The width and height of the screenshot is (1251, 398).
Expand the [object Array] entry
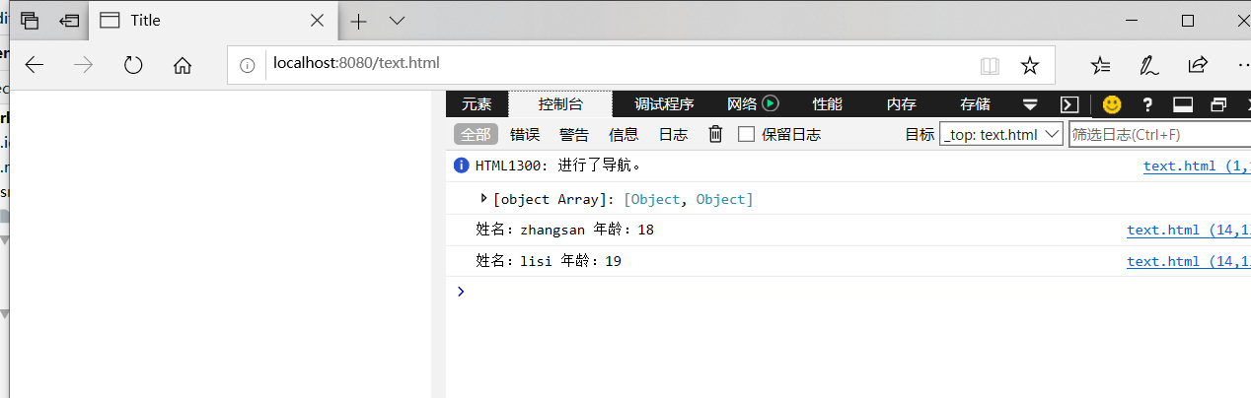(484, 198)
